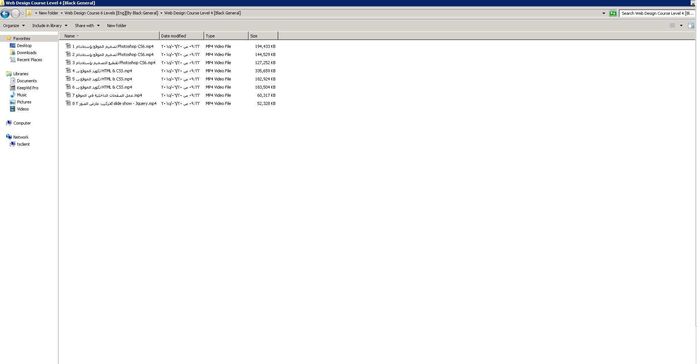Viewport: 697px width, 364px height.
Task: Open the Pictures library
Action: tap(24, 102)
